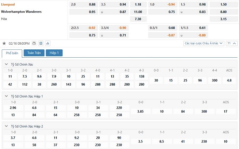Screen dimensions: 239x149
Task: Switch to the 'Toàn Trận' tab
Action: [x=34, y=53]
